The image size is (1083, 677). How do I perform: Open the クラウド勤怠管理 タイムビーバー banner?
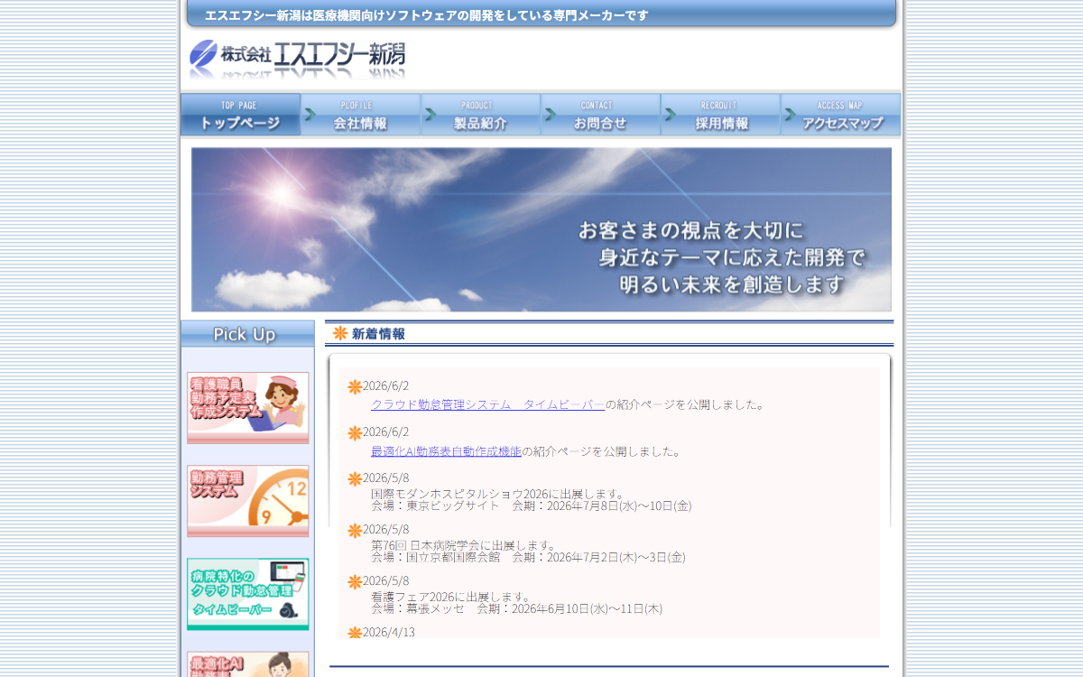point(248,594)
